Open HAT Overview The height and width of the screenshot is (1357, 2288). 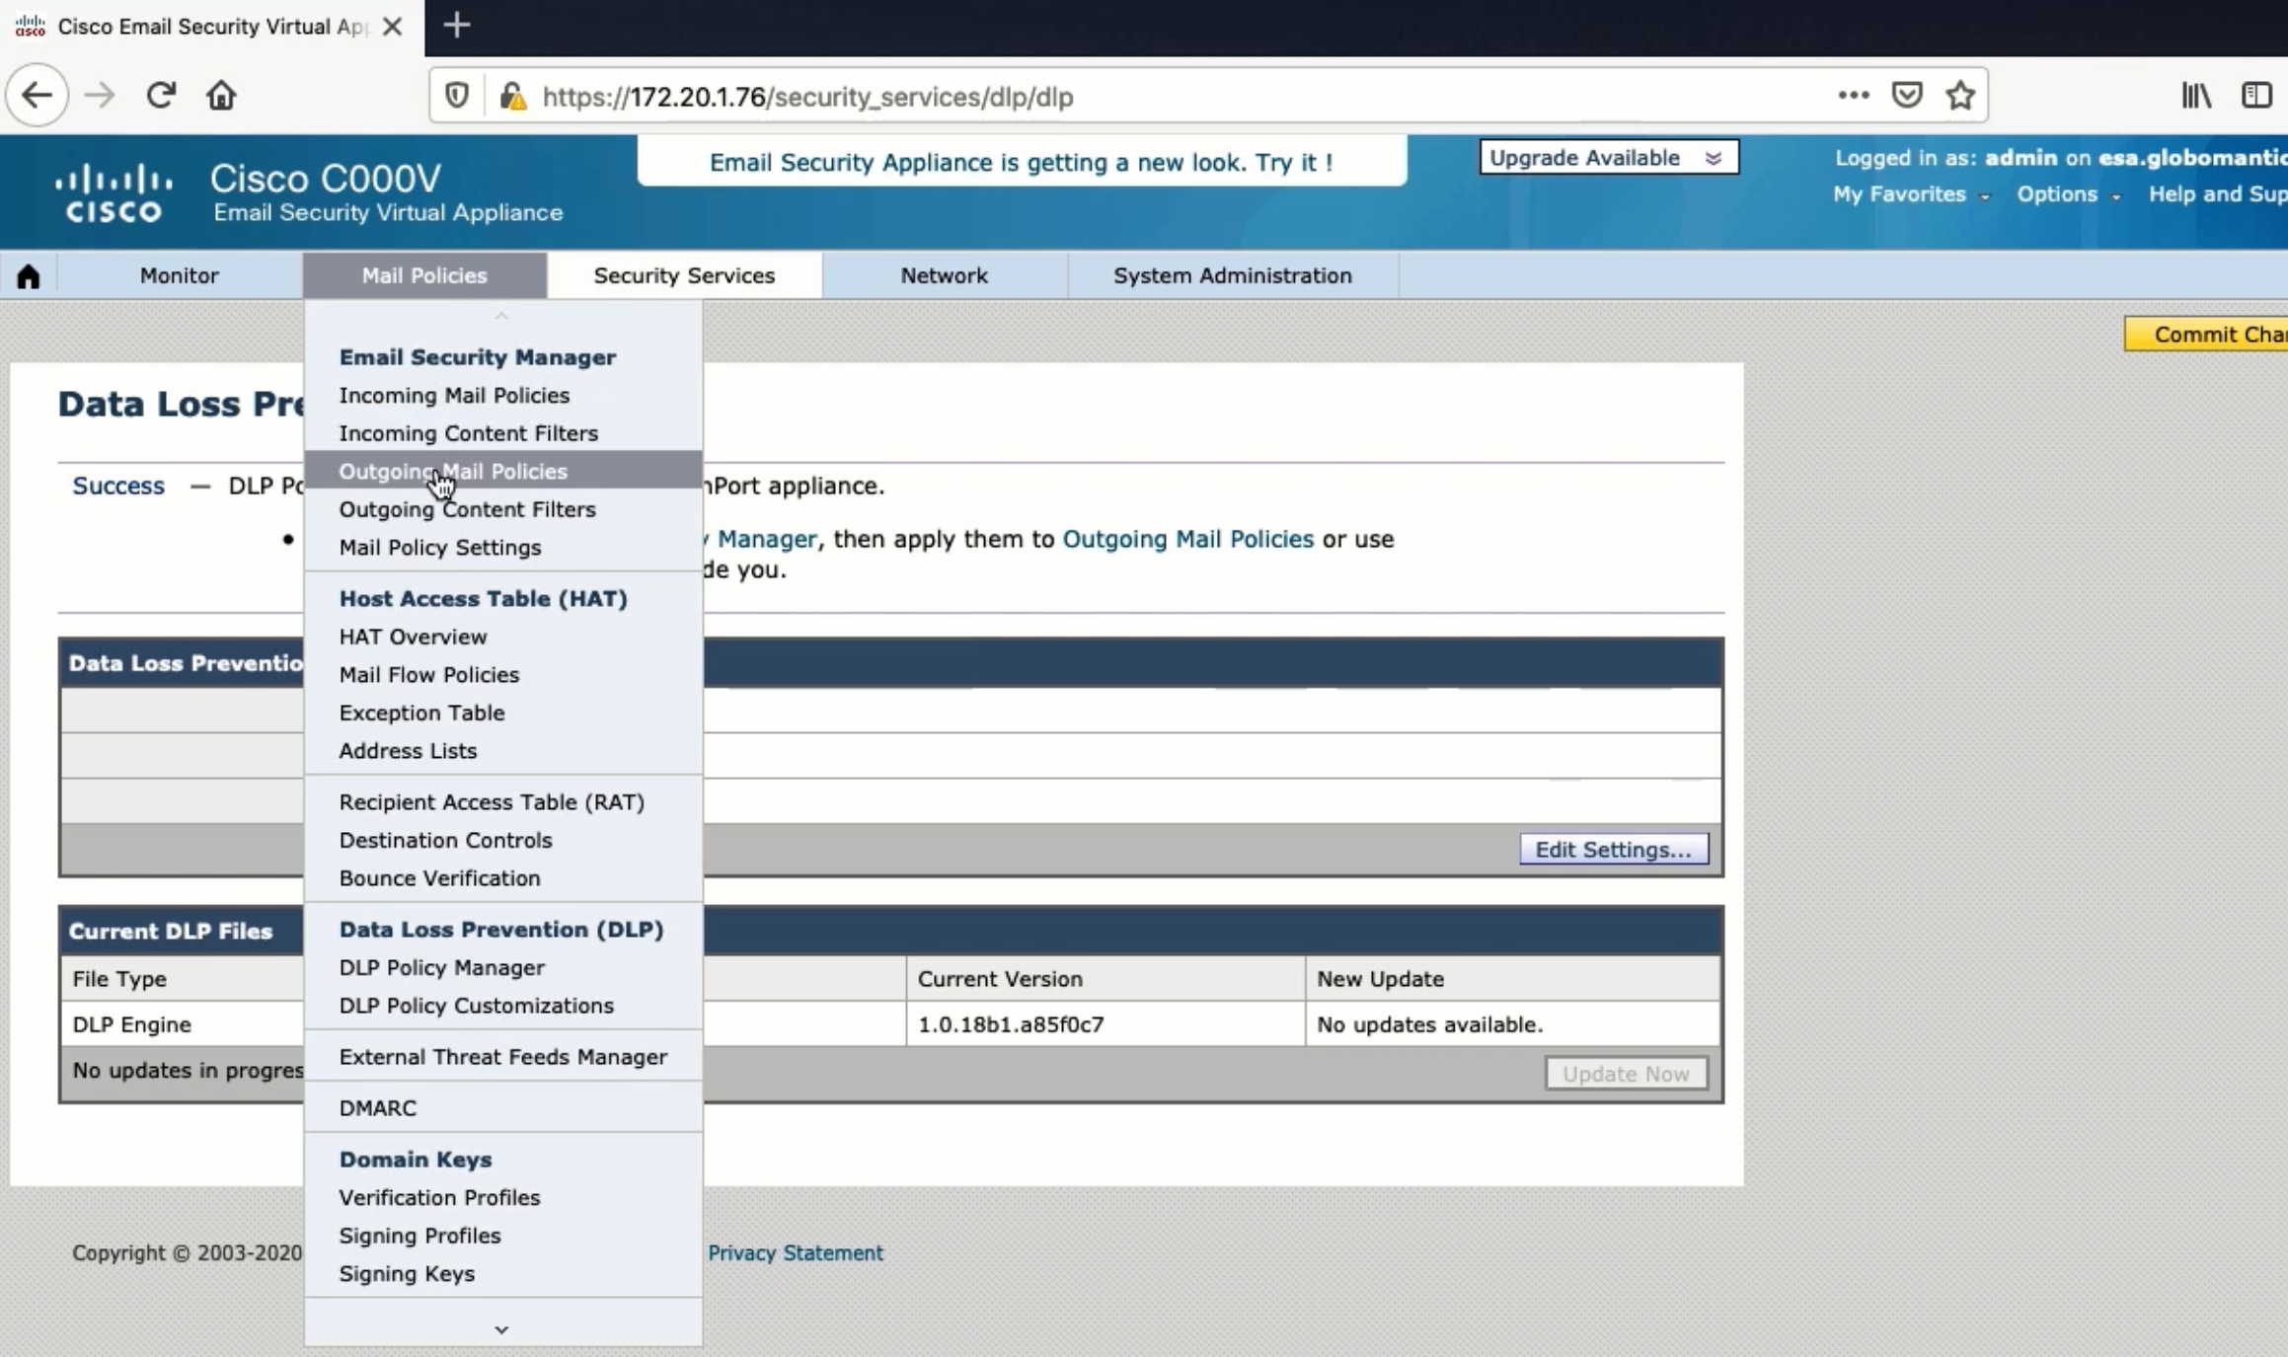(x=413, y=637)
